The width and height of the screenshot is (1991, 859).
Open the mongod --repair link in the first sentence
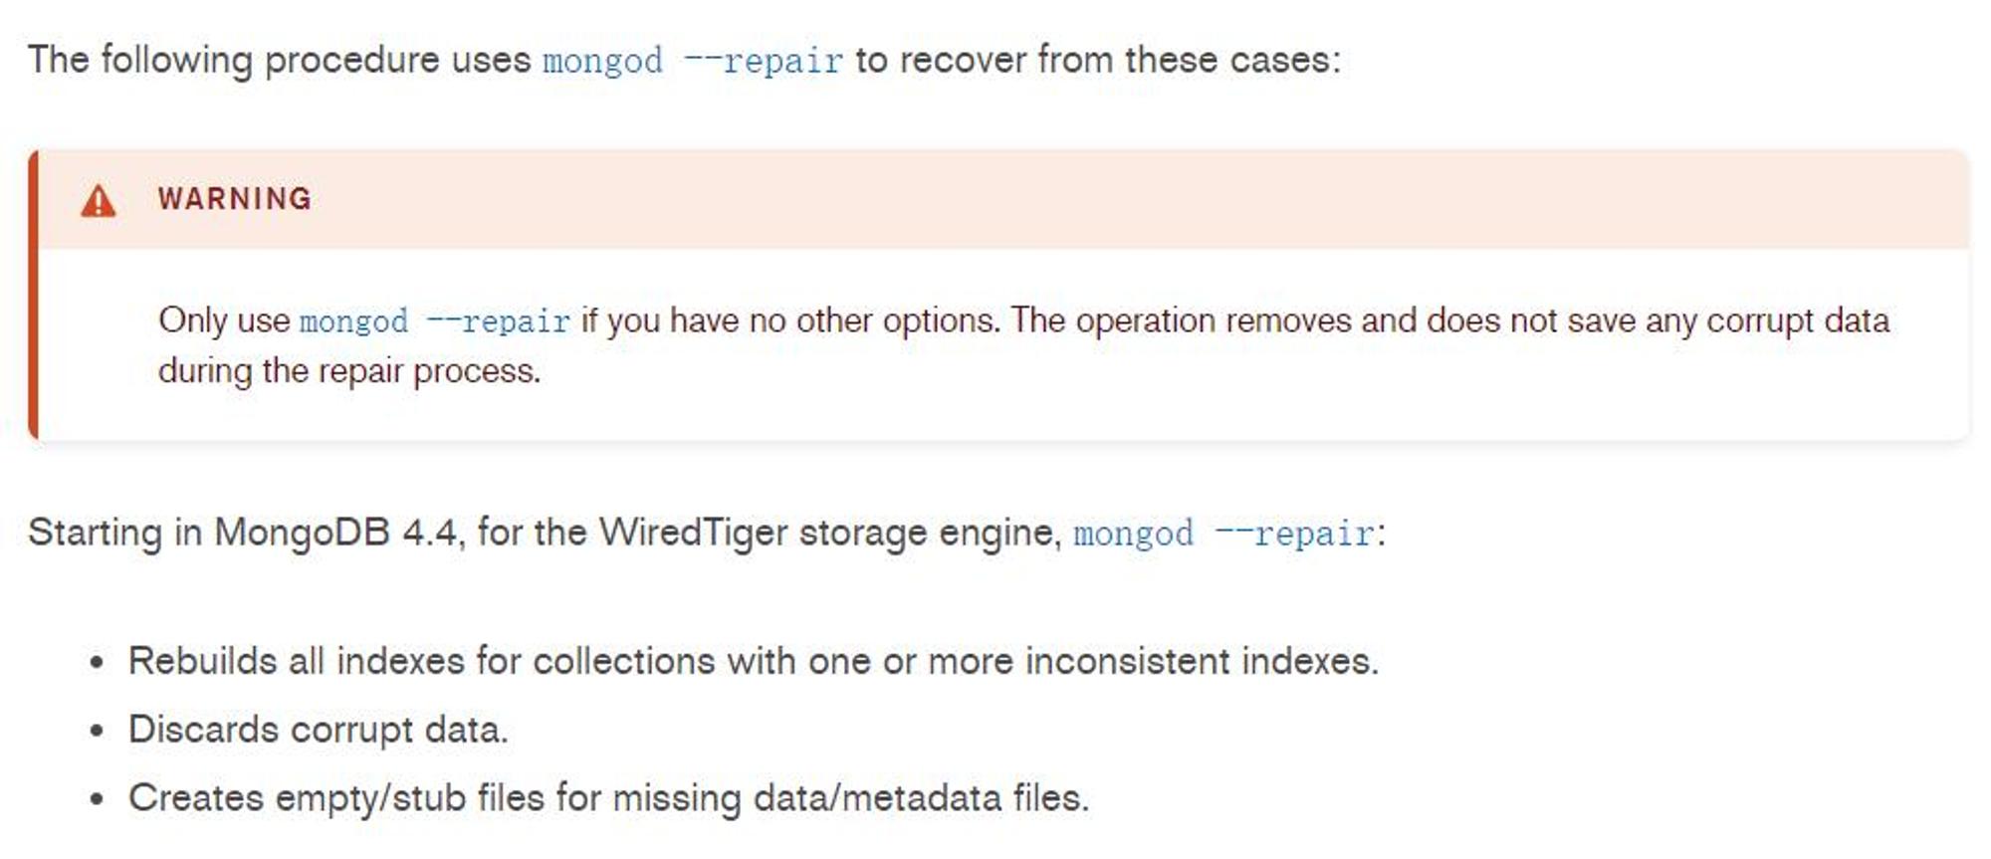tap(693, 62)
